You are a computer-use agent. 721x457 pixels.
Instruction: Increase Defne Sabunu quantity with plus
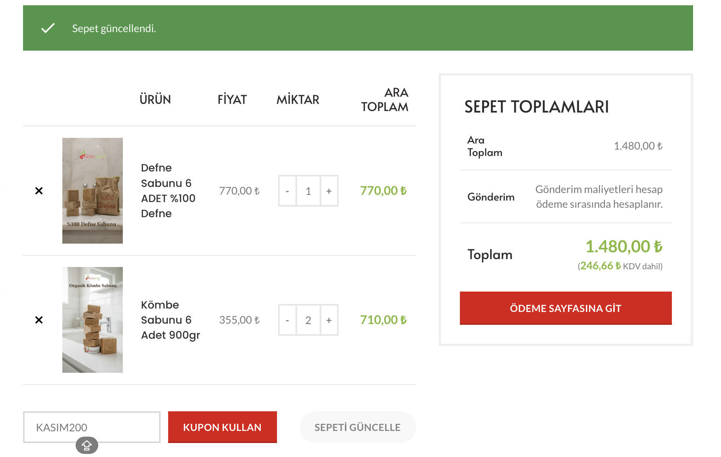click(329, 191)
